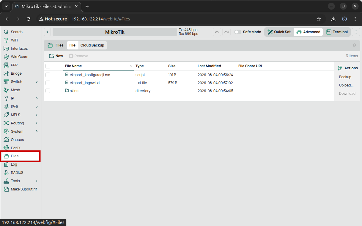Pin the Files panel with pin icon
Viewport: 362px width, 226px height.
(x=354, y=45)
